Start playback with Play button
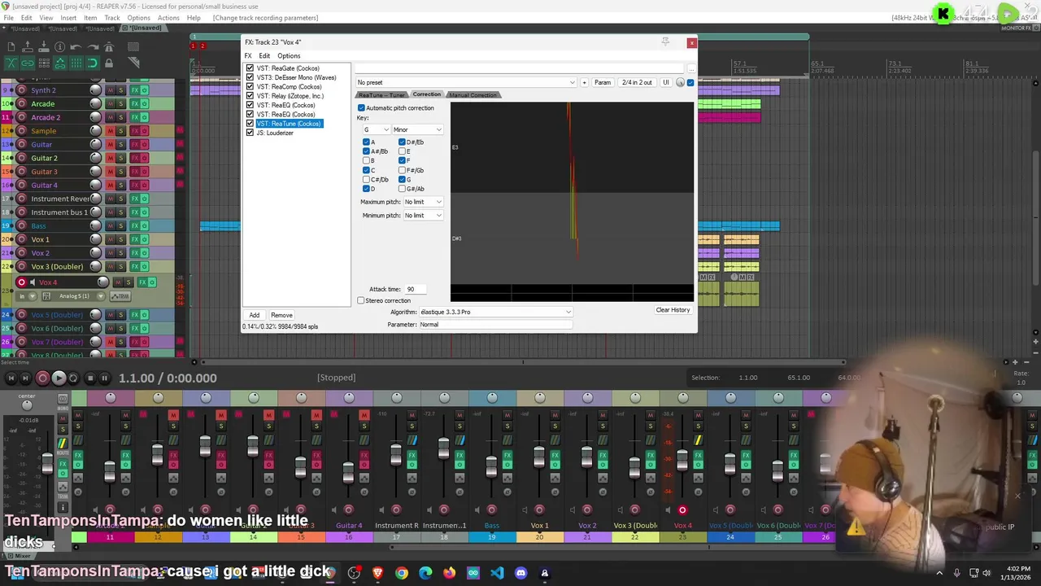 pyautogui.click(x=59, y=378)
